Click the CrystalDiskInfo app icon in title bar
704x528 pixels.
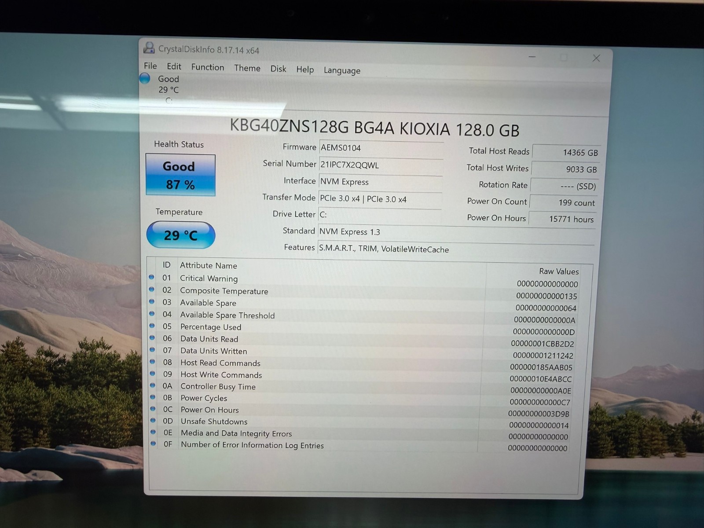click(x=150, y=48)
